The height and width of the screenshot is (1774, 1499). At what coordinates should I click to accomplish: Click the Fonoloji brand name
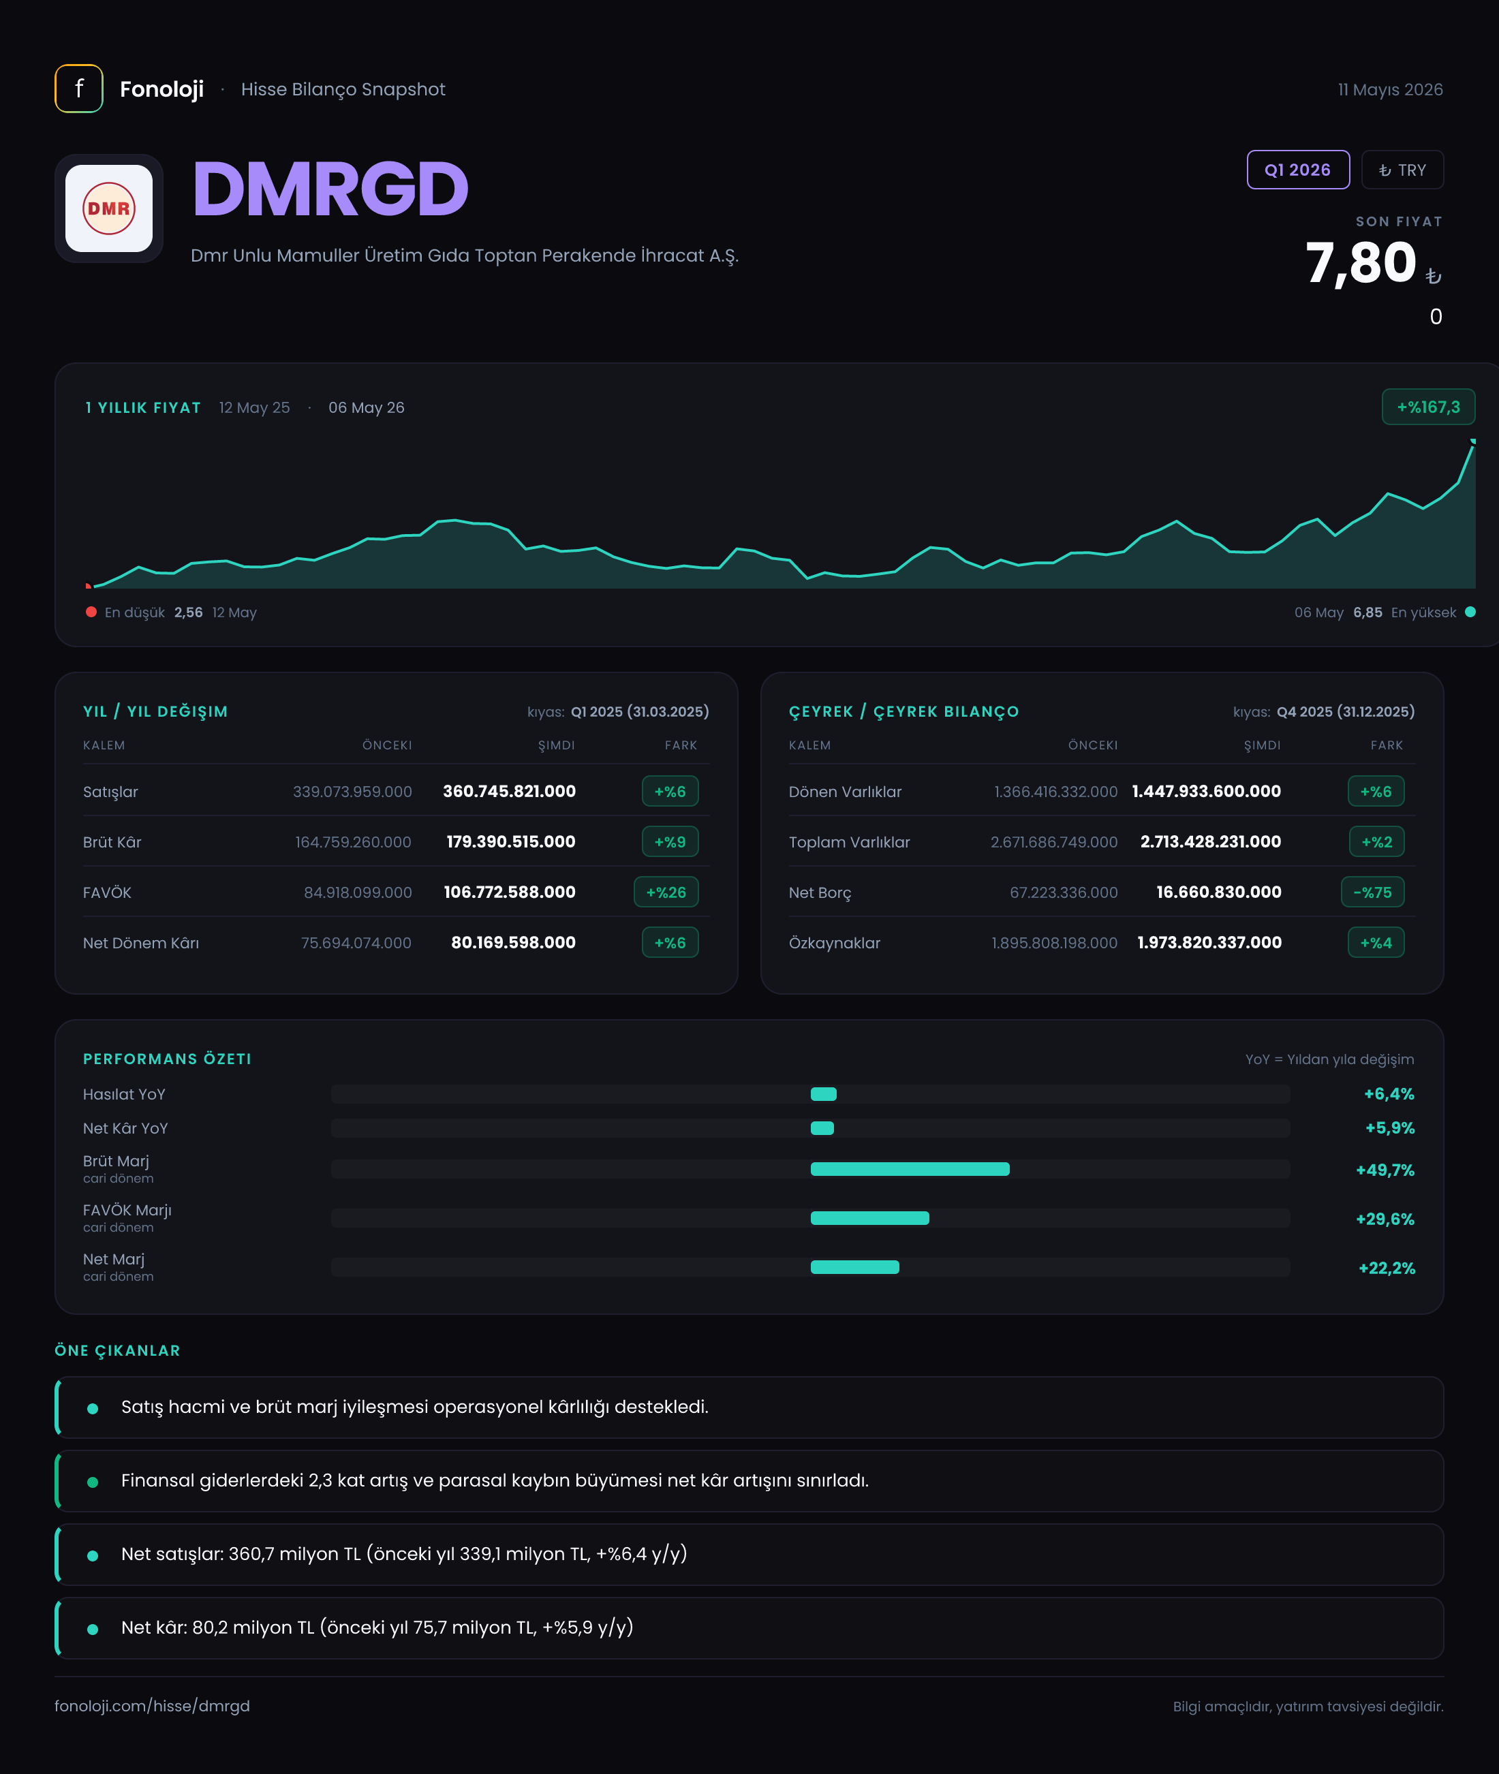(x=161, y=89)
